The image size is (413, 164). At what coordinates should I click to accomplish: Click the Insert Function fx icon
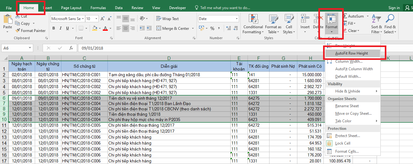(x=71, y=48)
